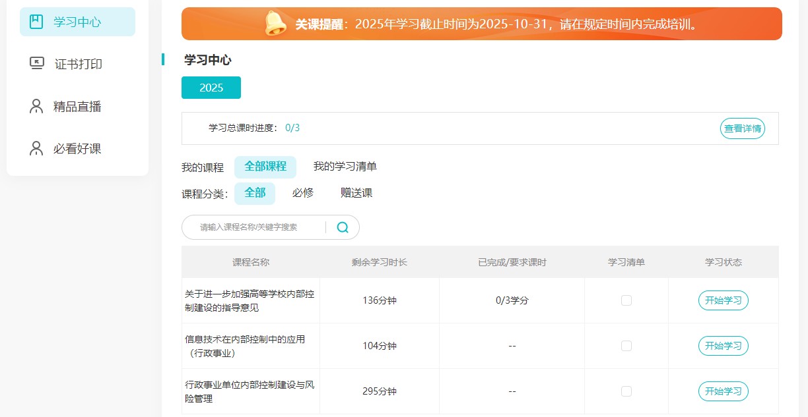Select 全部 course category filter
The image size is (808, 417).
tap(255, 193)
